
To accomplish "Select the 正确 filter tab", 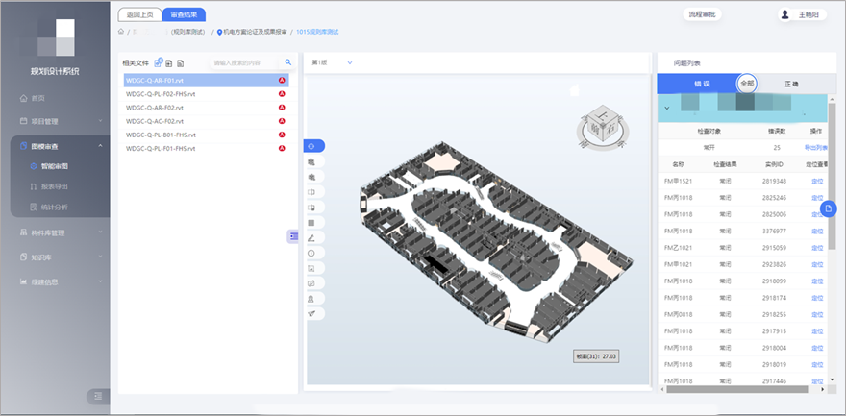I will tap(791, 84).
